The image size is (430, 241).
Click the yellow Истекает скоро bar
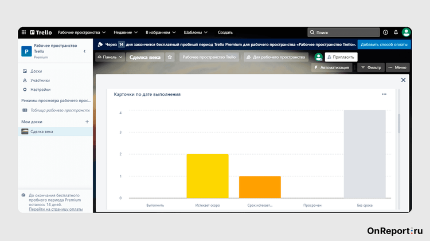click(x=208, y=176)
